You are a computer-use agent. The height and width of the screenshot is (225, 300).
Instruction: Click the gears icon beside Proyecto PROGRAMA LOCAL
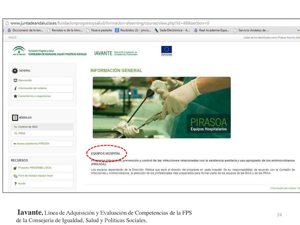pyautogui.click(x=15, y=168)
